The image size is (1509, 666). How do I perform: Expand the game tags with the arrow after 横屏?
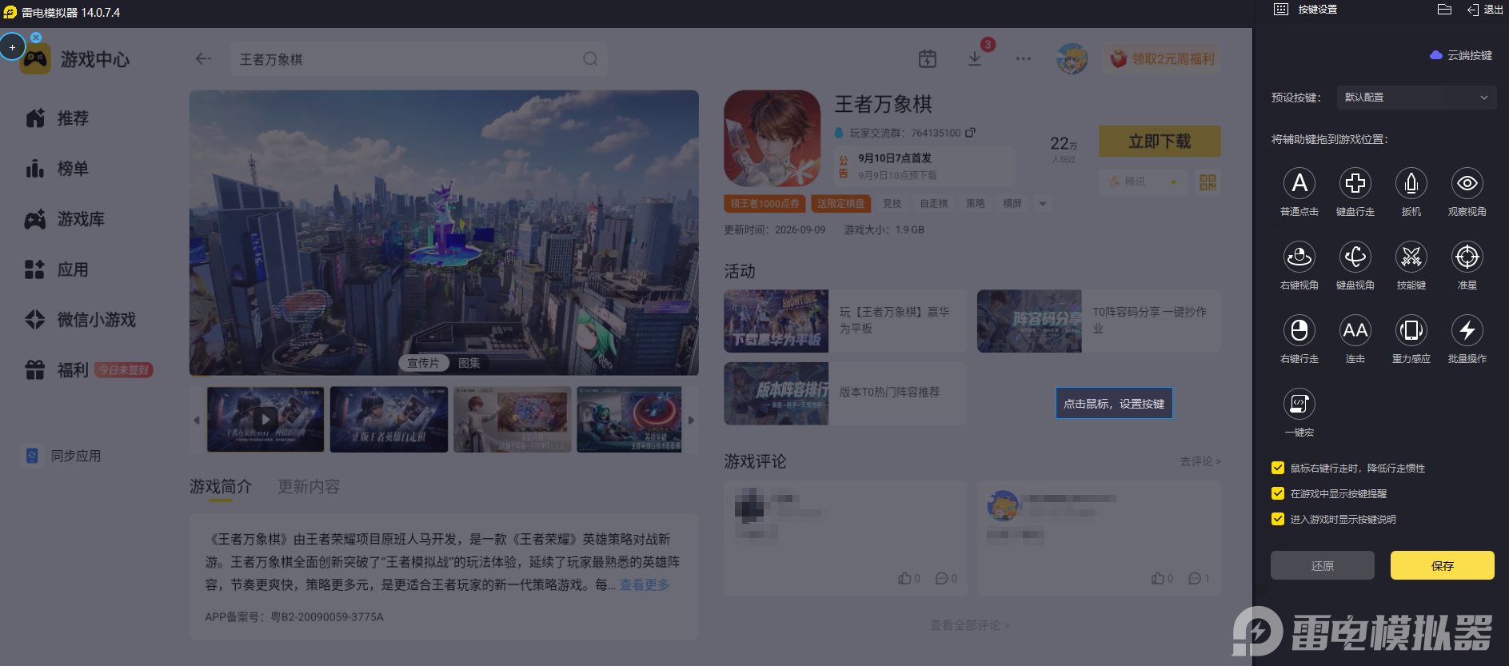pyautogui.click(x=1043, y=204)
